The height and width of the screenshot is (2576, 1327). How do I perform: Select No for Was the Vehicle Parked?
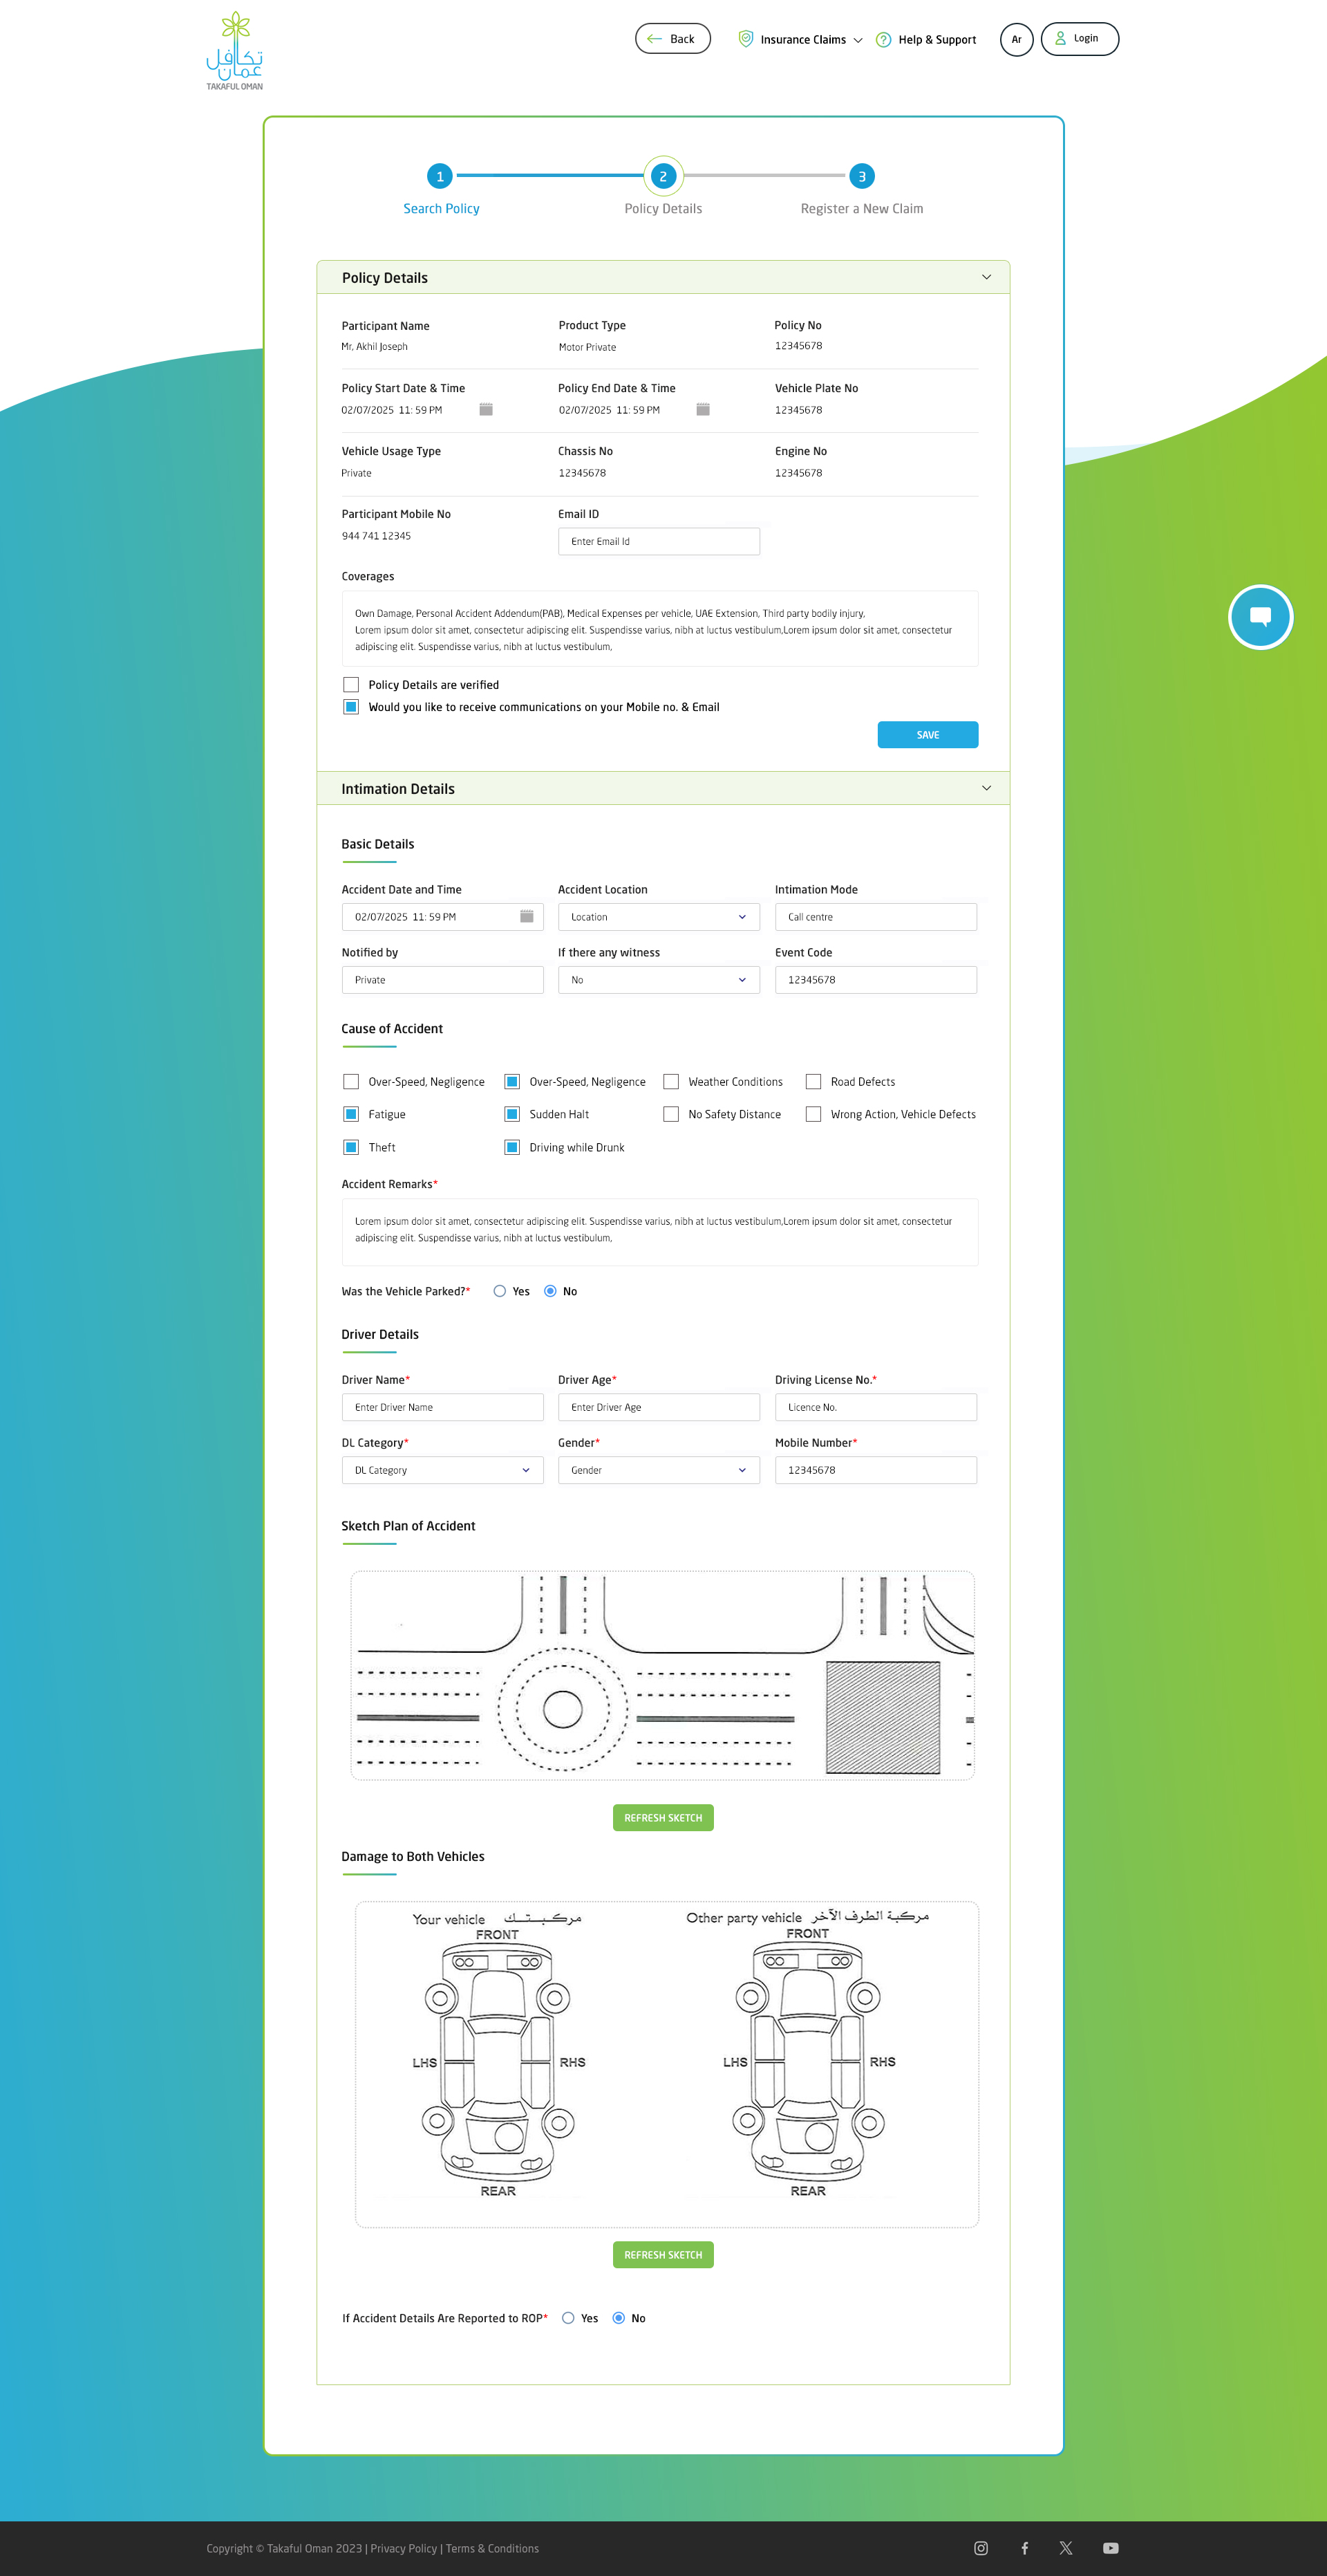(549, 1291)
